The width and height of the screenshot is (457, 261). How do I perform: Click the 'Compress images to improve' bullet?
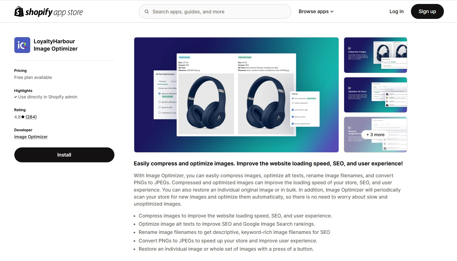[235, 216]
